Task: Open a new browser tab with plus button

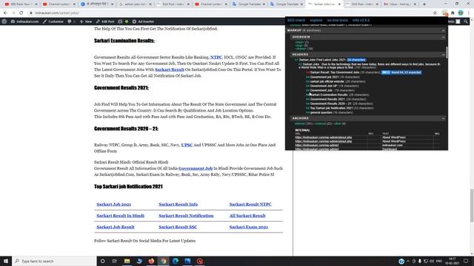Action: 424,4
